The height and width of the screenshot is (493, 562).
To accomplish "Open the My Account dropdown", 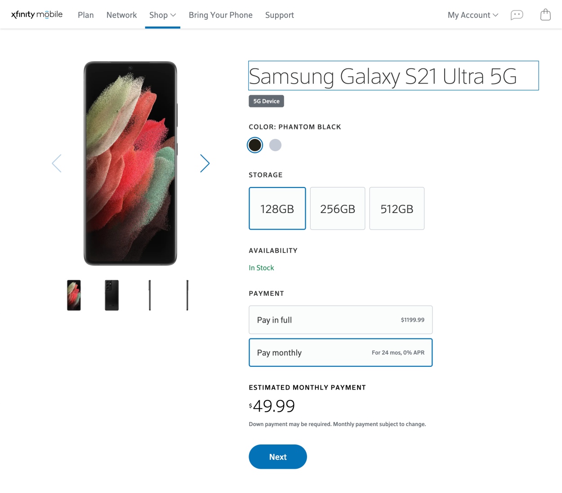I will (473, 15).
